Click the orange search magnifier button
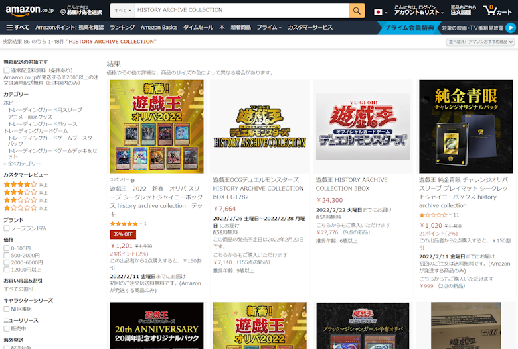Screen dimensions: 518x349 [x=357, y=11]
